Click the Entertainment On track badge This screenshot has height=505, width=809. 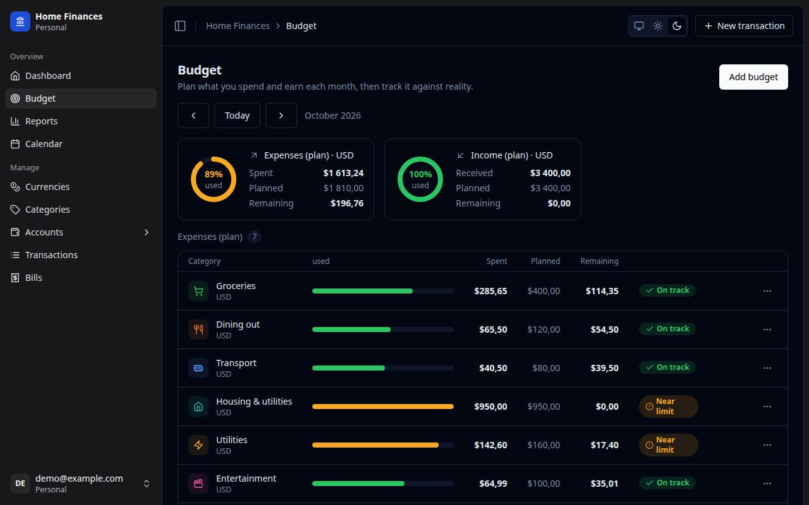pyautogui.click(x=667, y=483)
